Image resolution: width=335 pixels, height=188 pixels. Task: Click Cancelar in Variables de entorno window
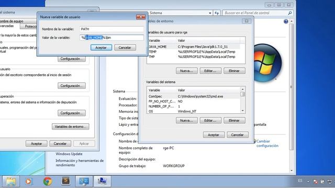[237, 135]
